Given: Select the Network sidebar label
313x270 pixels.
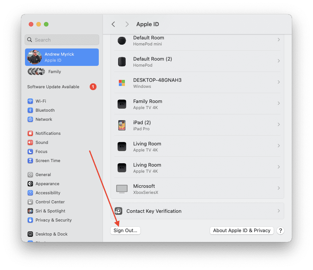Looking at the screenshot, I should pyautogui.click(x=44, y=119).
